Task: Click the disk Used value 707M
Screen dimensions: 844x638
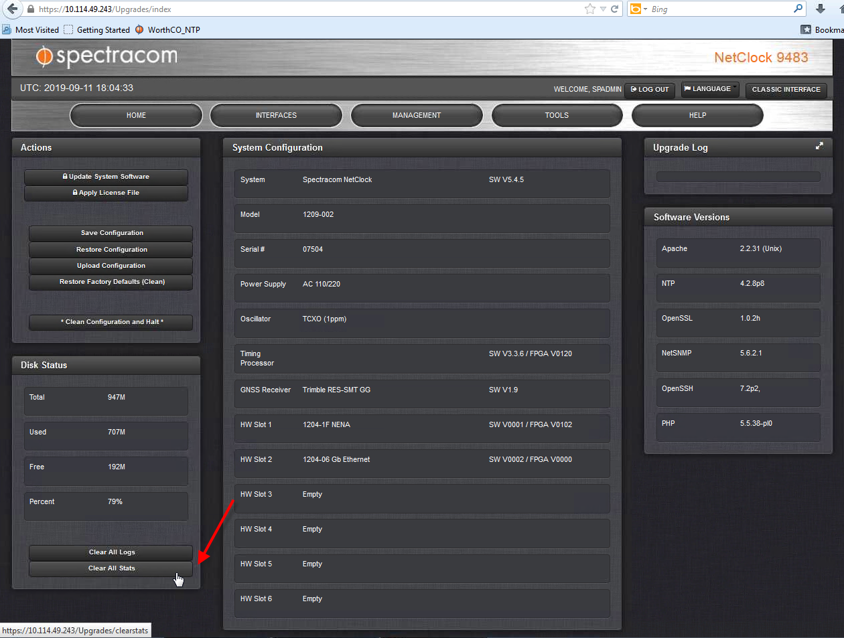Action: point(117,432)
